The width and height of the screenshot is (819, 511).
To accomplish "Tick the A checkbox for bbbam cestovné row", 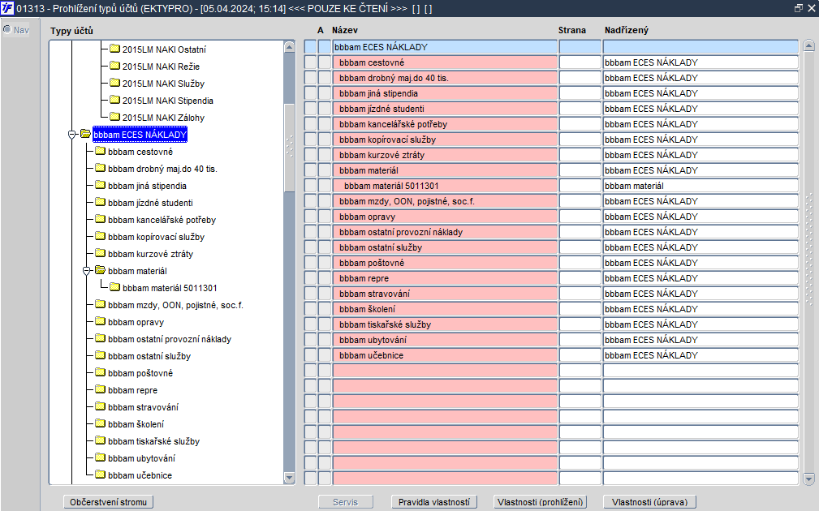I will (325, 62).
